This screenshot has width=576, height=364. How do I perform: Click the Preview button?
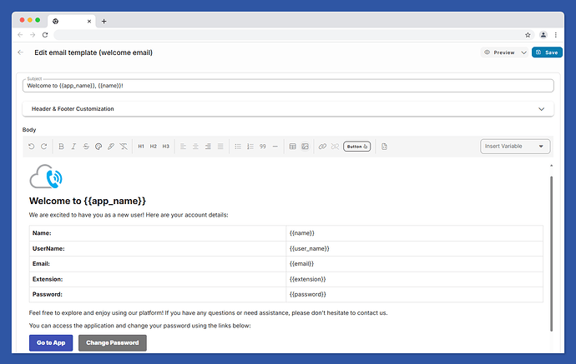pyautogui.click(x=500, y=52)
